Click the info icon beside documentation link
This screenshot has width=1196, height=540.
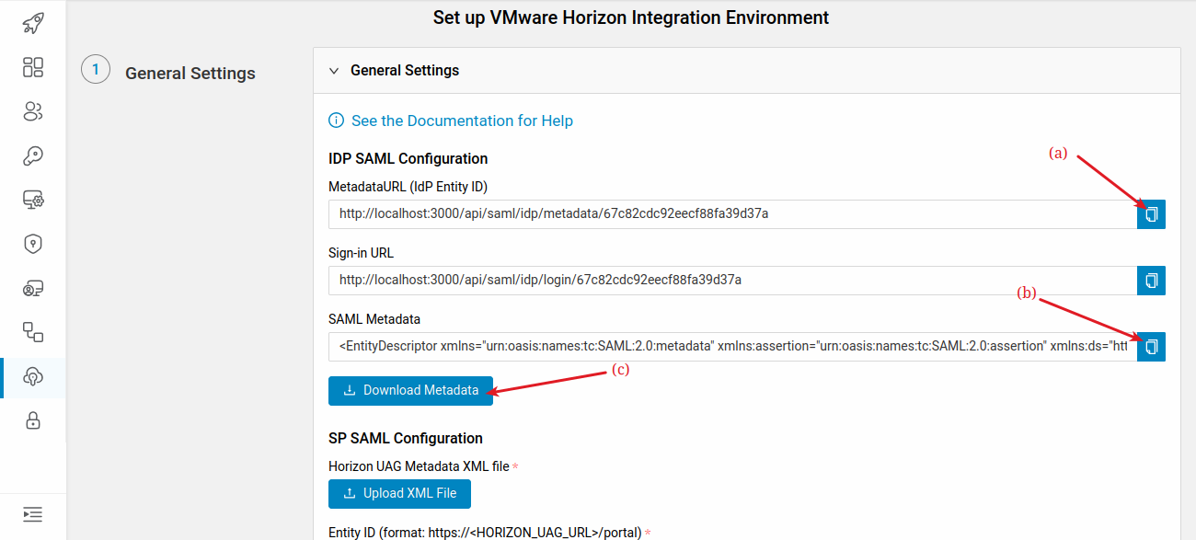click(x=337, y=121)
